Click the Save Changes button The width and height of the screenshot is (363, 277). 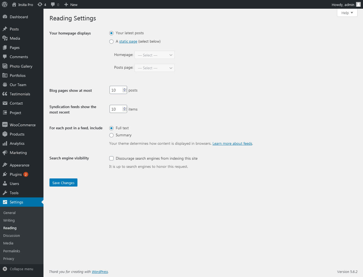point(63,183)
